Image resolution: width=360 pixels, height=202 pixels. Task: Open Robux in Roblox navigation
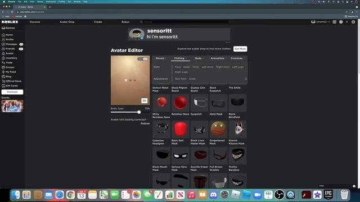click(x=125, y=22)
